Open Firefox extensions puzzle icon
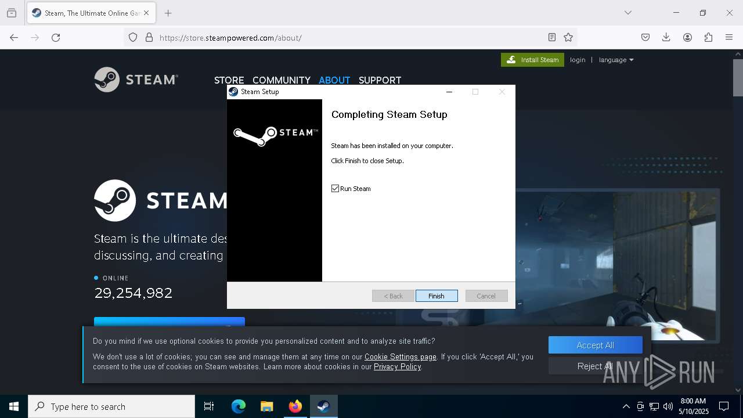The image size is (743, 418). click(708, 38)
